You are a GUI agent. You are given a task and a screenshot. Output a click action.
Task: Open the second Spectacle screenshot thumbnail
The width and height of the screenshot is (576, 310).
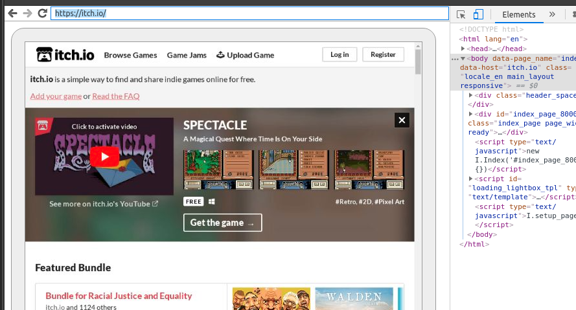293,169
